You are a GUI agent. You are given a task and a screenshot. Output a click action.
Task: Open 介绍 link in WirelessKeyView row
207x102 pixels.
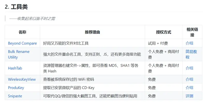pos(189,79)
